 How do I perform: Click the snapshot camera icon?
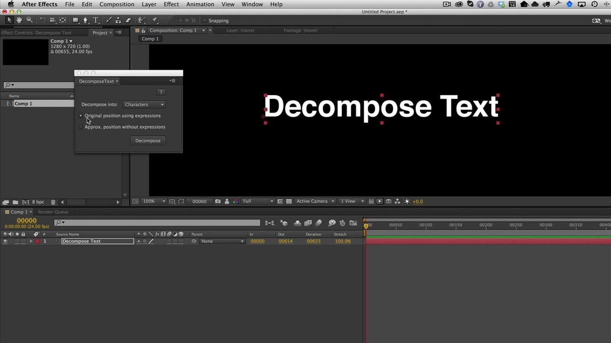tap(218, 201)
